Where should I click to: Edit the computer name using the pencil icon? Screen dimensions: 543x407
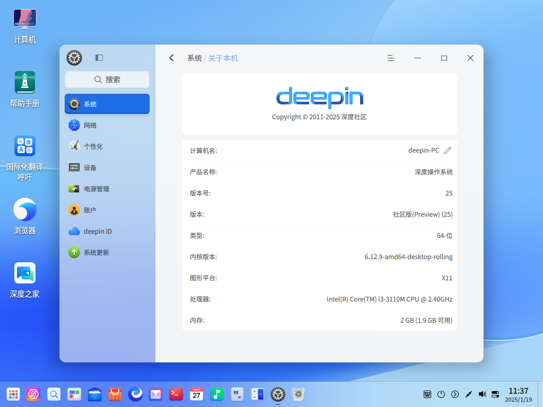tap(447, 150)
